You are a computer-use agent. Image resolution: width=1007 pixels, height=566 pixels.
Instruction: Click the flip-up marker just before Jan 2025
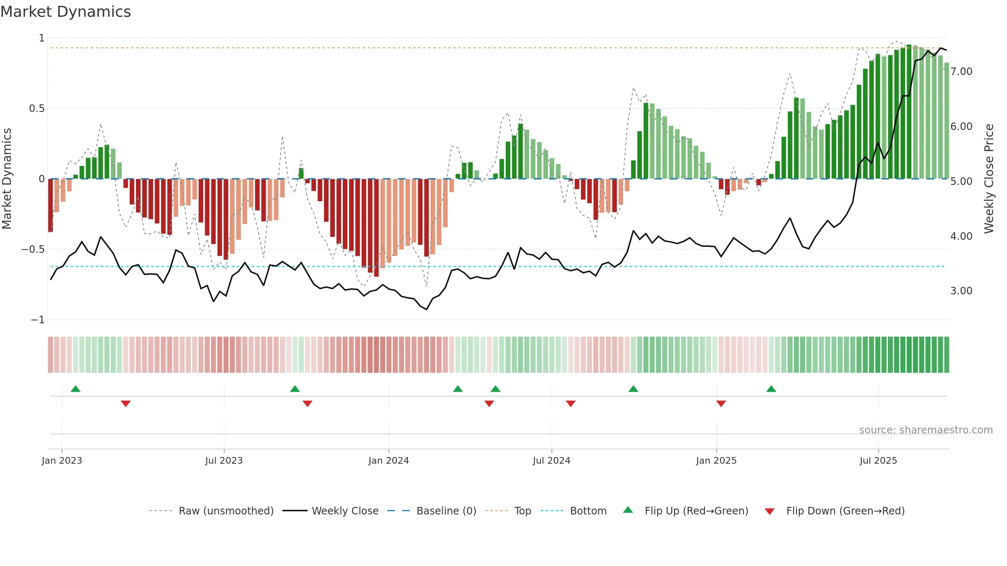tap(633, 389)
